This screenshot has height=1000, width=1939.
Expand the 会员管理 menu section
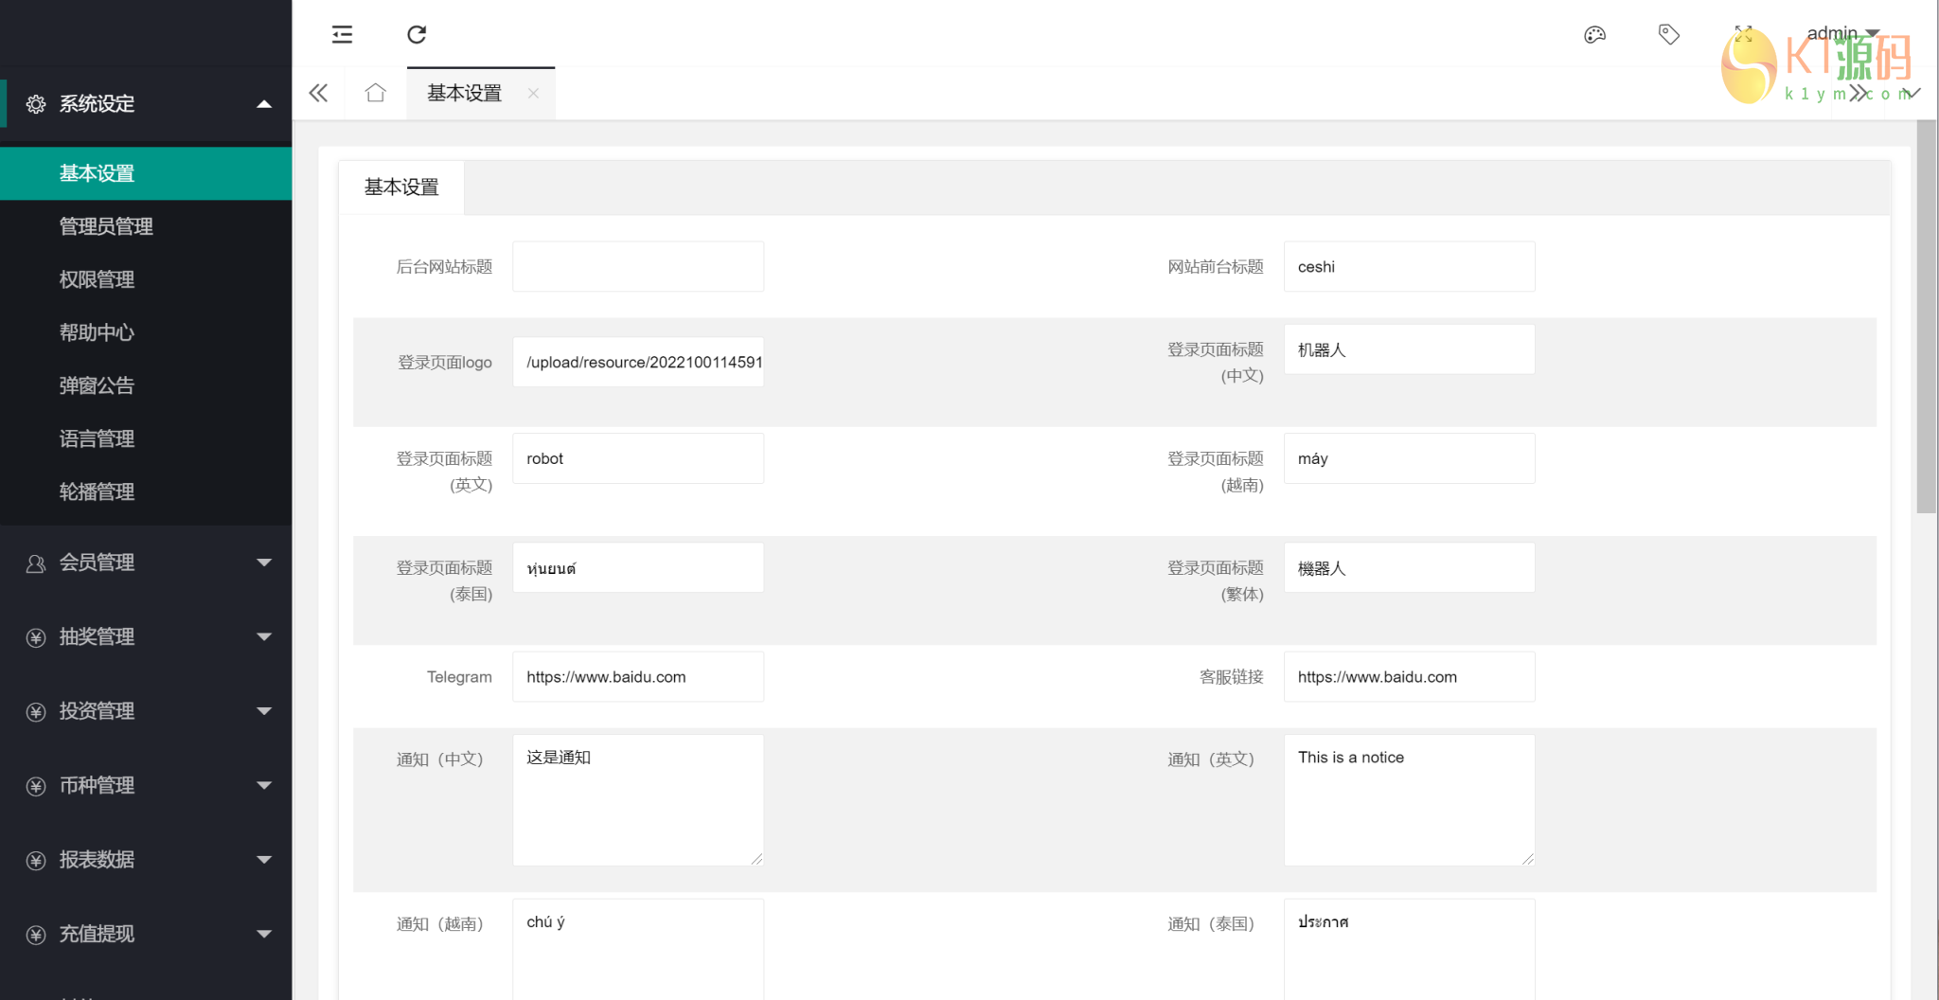[146, 562]
